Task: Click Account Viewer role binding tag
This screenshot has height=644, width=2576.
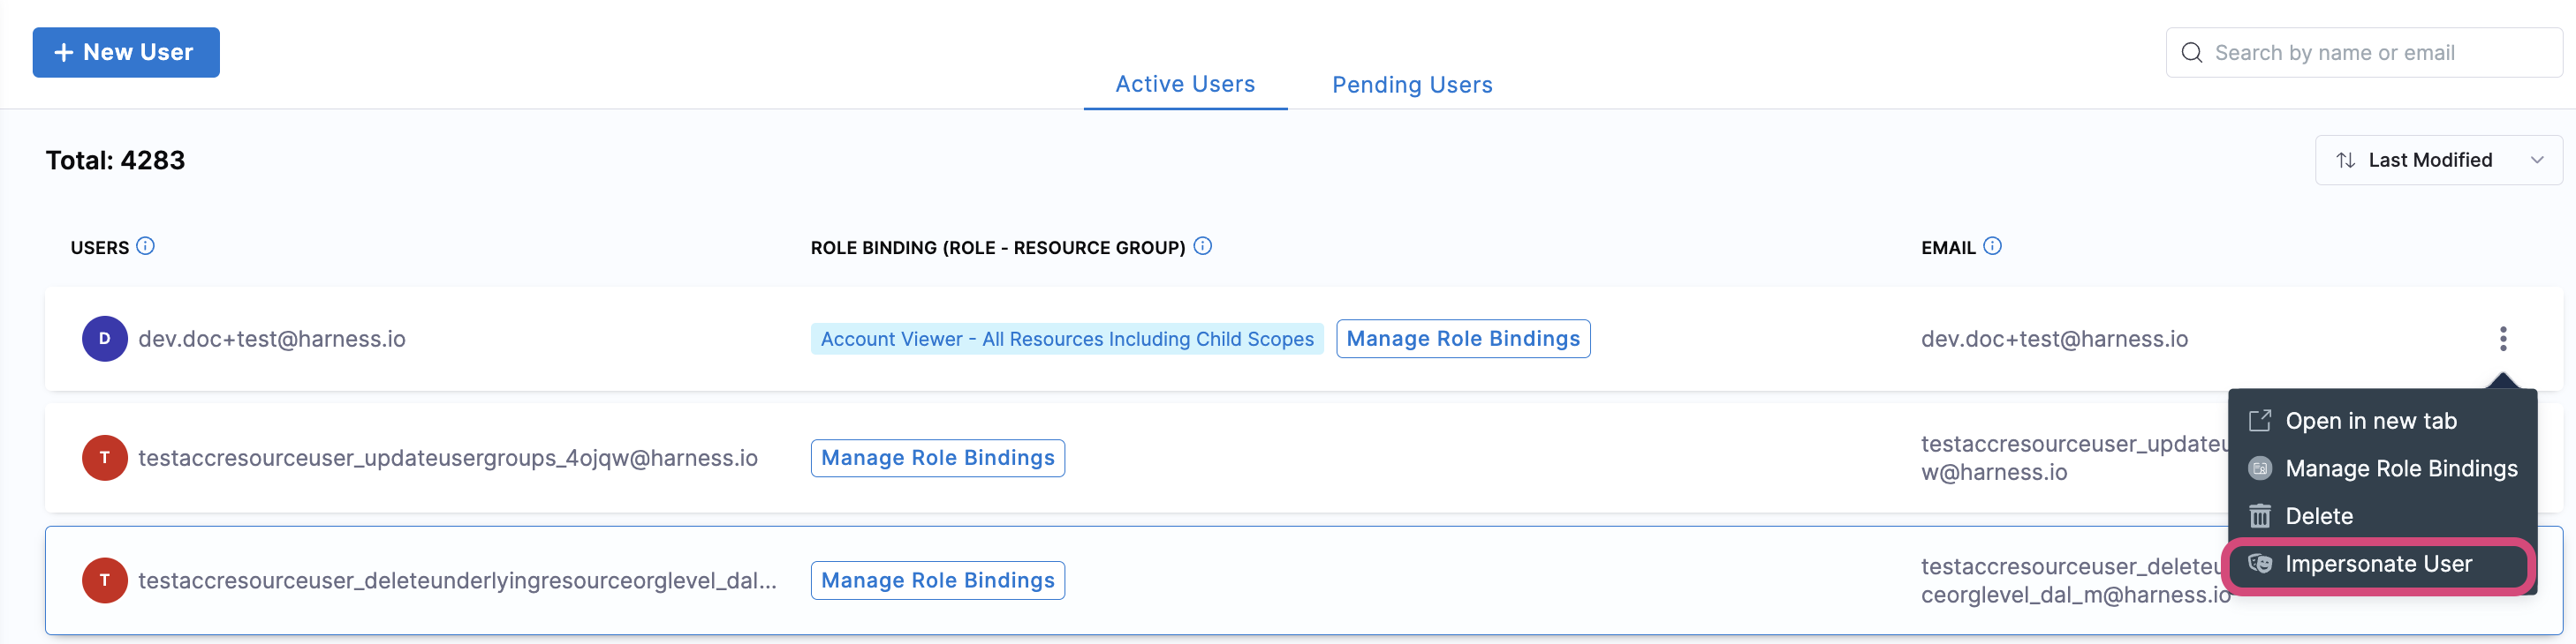Action: (1066, 340)
